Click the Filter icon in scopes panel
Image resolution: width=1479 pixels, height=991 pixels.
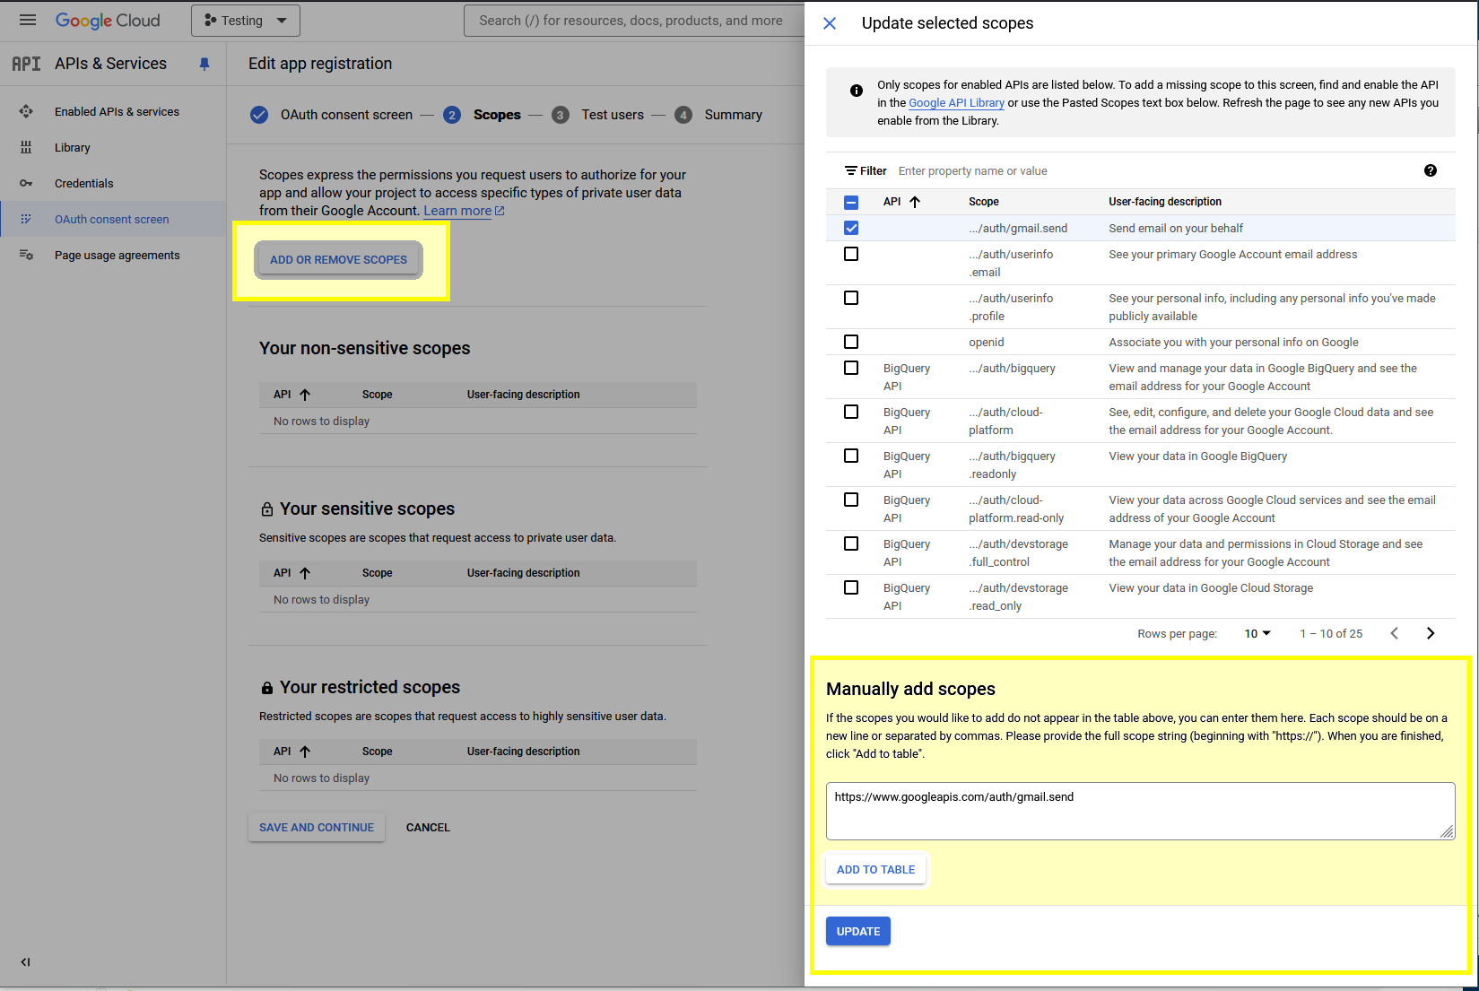850,170
